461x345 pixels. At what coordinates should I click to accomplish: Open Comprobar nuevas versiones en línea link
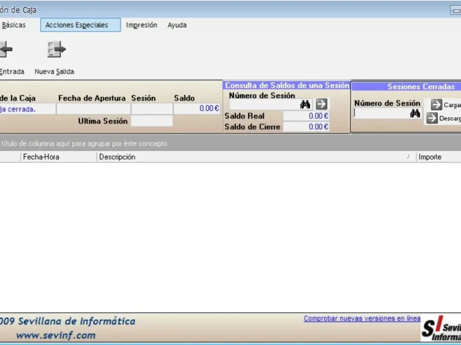pyautogui.click(x=362, y=319)
